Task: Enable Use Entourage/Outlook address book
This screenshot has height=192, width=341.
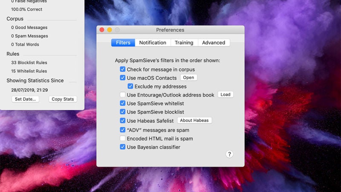Action: pyautogui.click(x=123, y=95)
